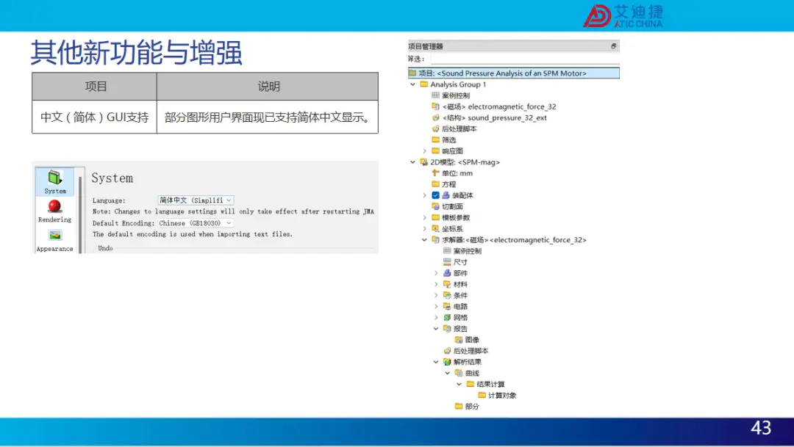
Task: Open the Appearance settings icon
Action: point(54,236)
